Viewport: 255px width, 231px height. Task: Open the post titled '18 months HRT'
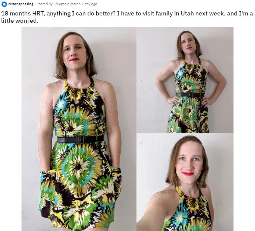pyautogui.click(x=127, y=17)
